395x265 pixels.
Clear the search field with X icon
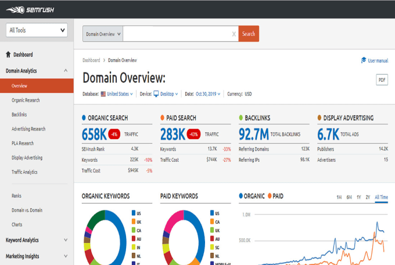coord(234,34)
